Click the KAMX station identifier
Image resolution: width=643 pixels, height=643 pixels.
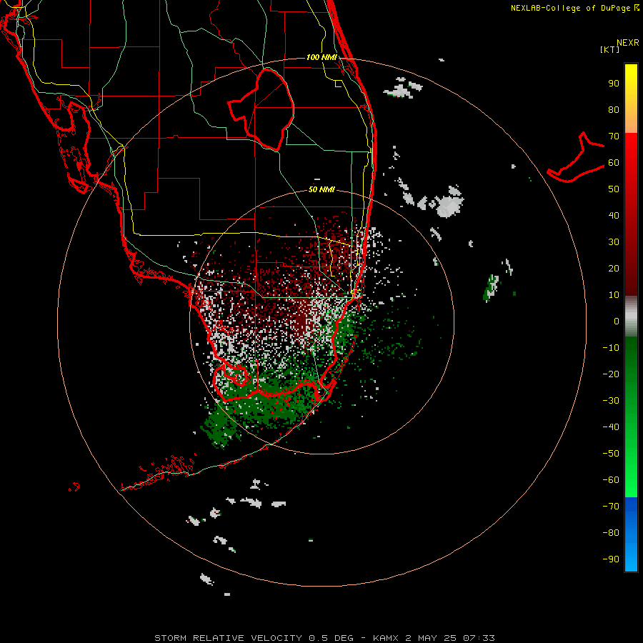(386, 638)
